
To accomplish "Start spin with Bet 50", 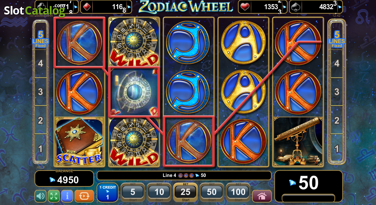I will (x=212, y=193).
